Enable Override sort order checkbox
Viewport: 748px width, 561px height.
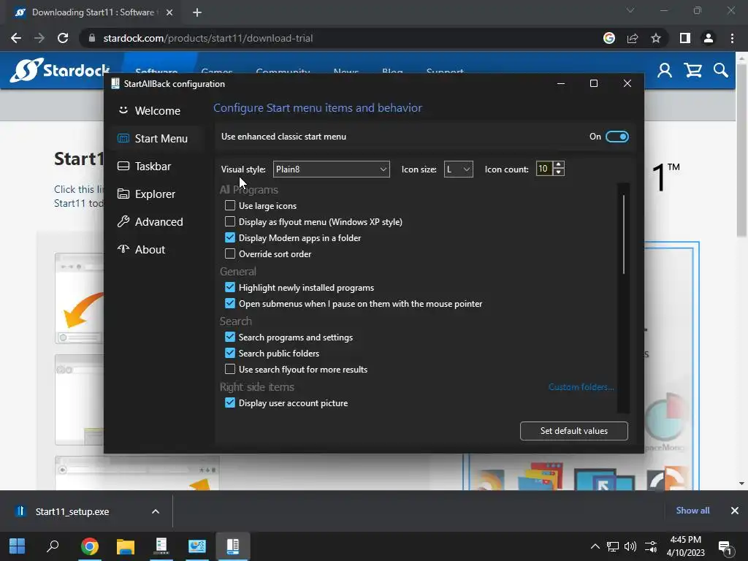pyautogui.click(x=230, y=253)
